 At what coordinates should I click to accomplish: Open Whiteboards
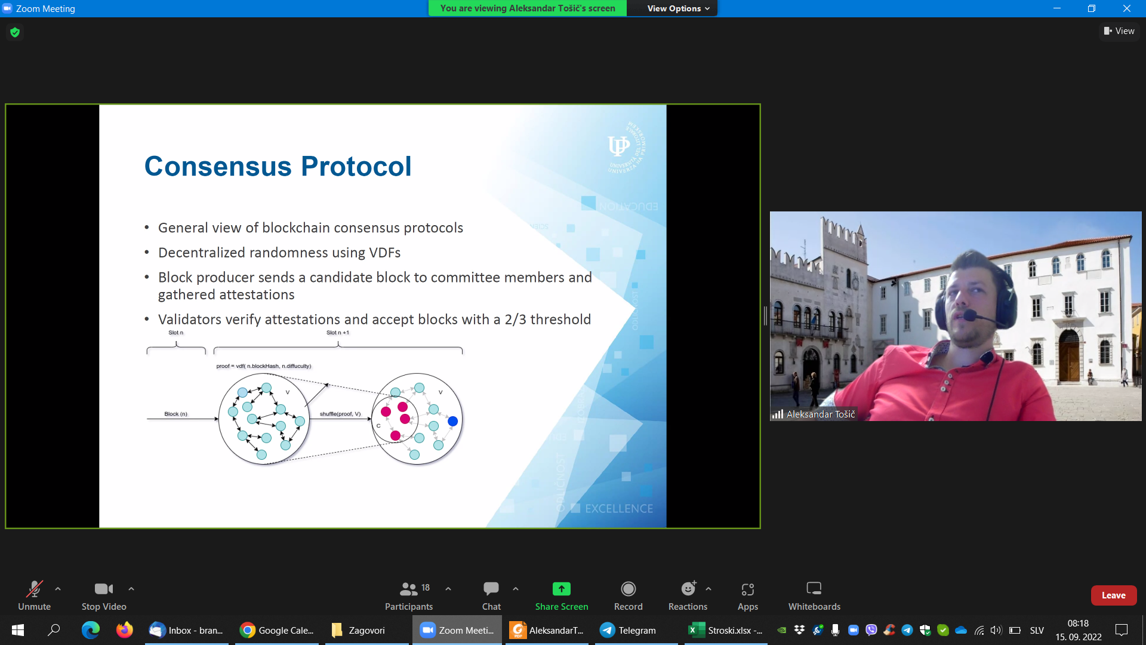tap(814, 595)
